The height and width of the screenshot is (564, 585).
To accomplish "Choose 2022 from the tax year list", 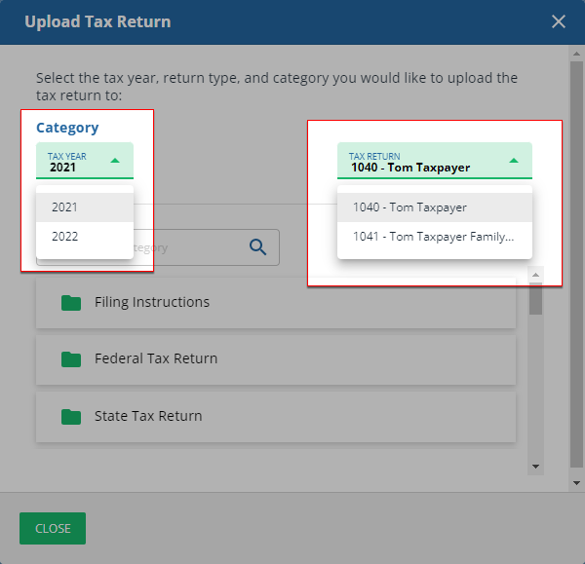I will pos(84,237).
